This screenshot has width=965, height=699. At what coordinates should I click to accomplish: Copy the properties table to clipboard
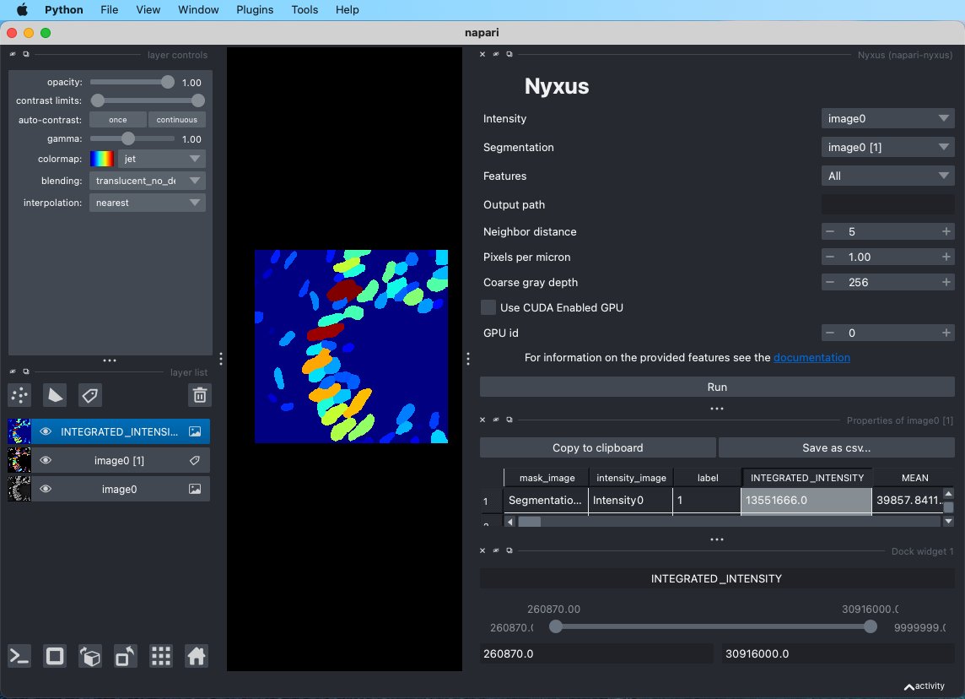coord(597,447)
